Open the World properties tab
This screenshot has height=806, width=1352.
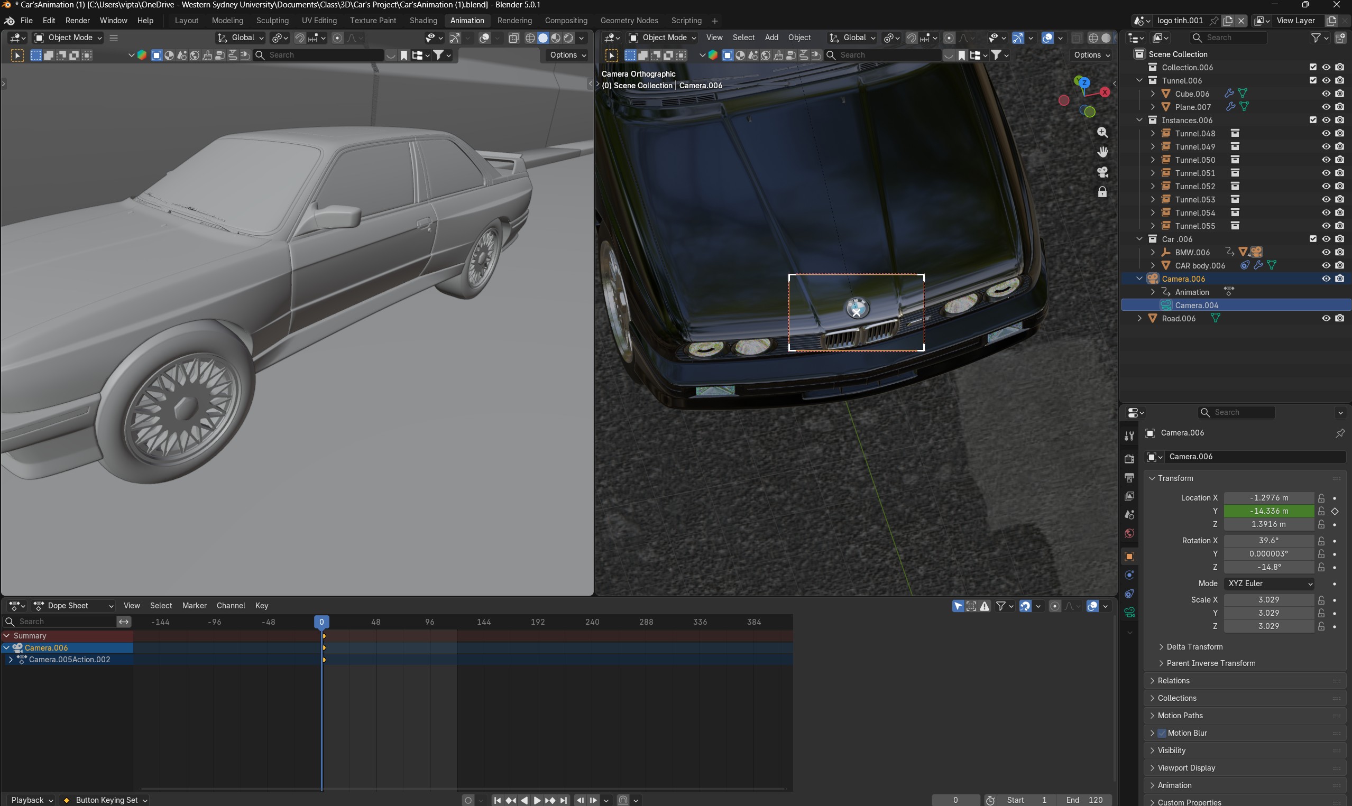pyautogui.click(x=1129, y=533)
